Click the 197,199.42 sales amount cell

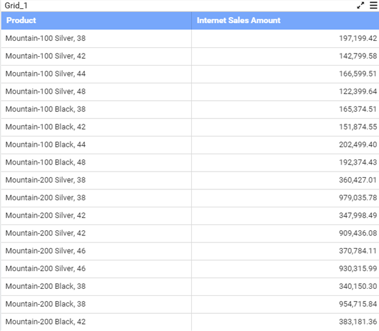click(x=285, y=38)
